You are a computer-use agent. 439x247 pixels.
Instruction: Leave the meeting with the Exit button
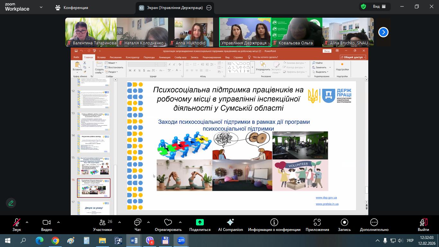tap(423, 225)
